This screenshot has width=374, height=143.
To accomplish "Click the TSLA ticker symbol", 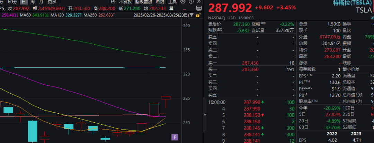I will (364, 10).
